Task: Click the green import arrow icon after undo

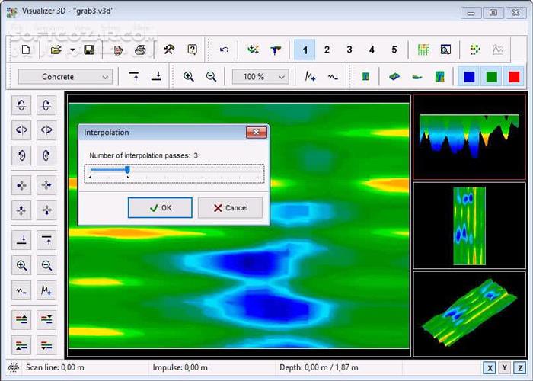Action: pyautogui.click(x=254, y=50)
